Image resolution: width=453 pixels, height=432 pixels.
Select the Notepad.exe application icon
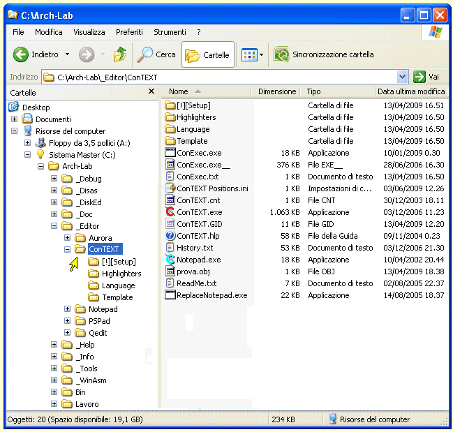coord(170,260)
